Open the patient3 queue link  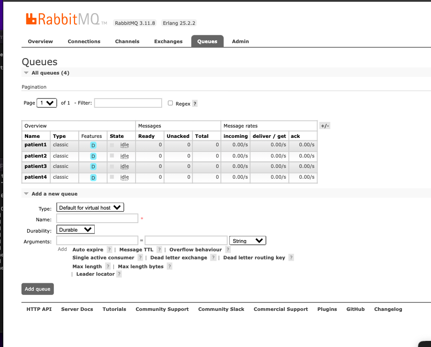point(36,166)
